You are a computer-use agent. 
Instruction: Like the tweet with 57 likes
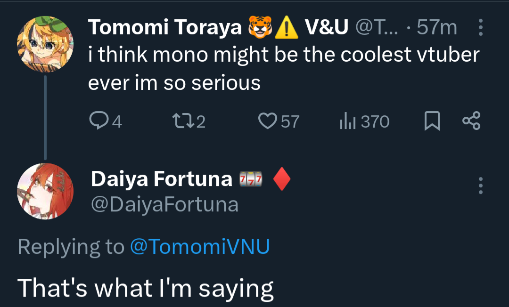click(x=268, y=121)
